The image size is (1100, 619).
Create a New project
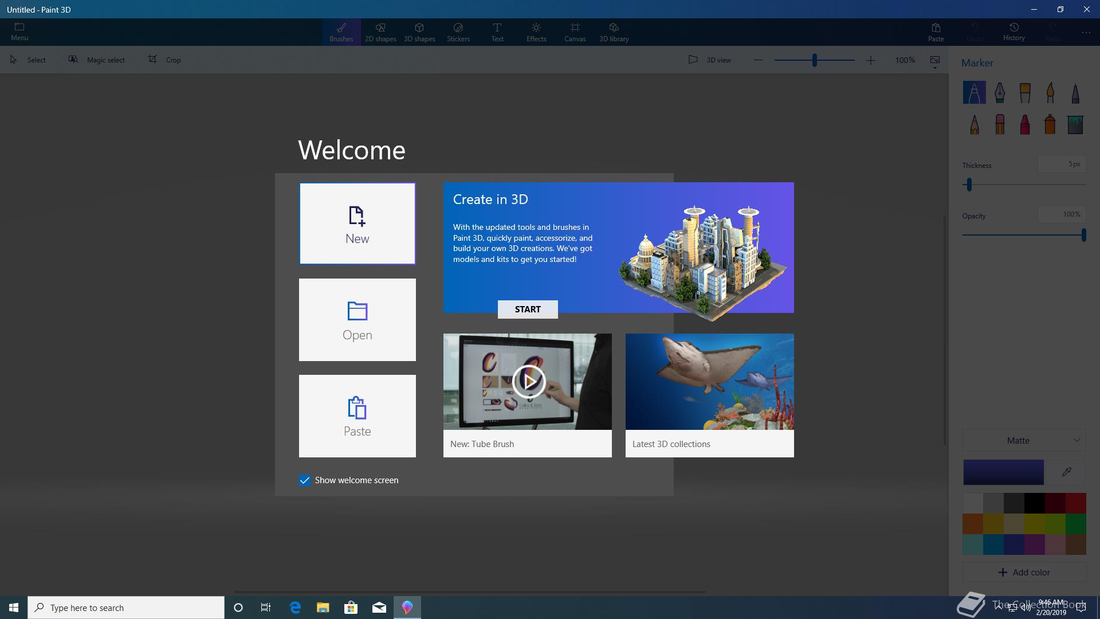coord(357,224)
